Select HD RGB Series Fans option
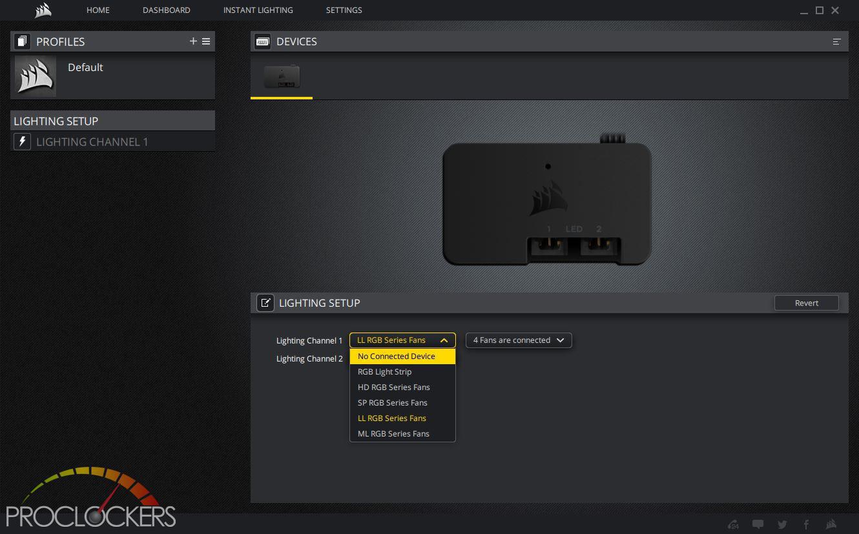The width and height of the screenshot is (859, 534). 402,387
